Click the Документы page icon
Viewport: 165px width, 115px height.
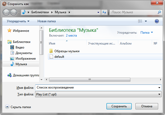coord(12,53)
